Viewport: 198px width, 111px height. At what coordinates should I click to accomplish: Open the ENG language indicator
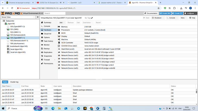(180, 108)
